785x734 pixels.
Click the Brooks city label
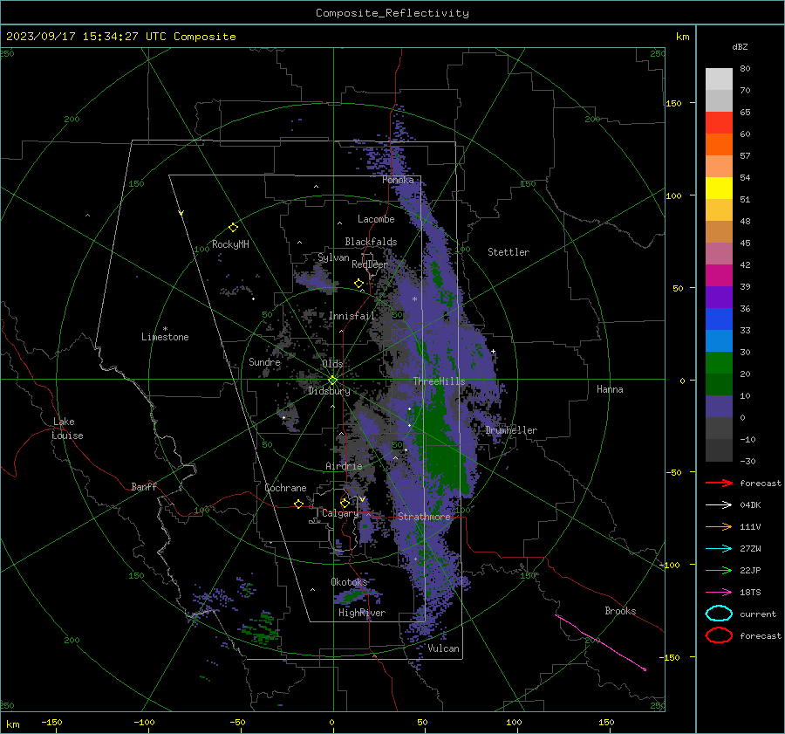tap(620, 611)
